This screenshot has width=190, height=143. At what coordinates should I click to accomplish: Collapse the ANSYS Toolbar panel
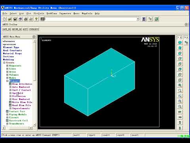[186, 25]
